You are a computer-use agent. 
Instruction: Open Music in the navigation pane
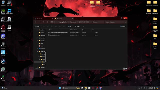(x=41, y=46)
